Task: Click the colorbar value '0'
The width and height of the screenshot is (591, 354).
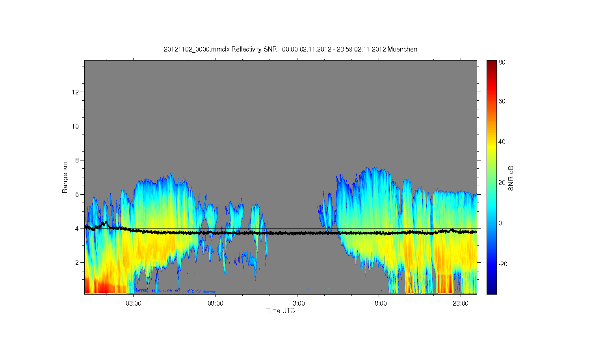Action: pyautogui.click(x=500, y=223)
